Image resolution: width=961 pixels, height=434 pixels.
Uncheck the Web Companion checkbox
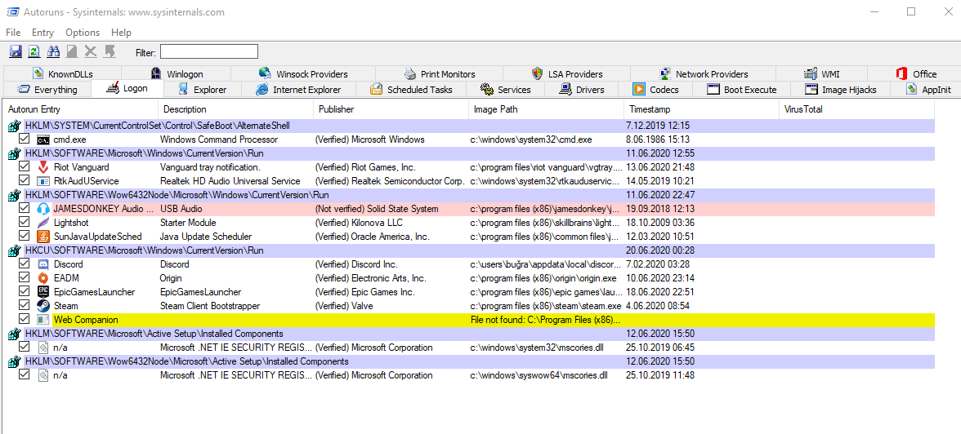pyautogui.click(x=25, y=319)
